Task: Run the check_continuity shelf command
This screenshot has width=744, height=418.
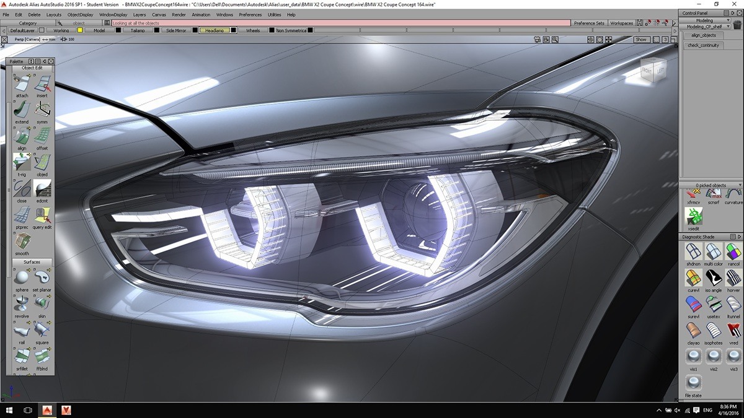Action: click(x=704, y=45)
